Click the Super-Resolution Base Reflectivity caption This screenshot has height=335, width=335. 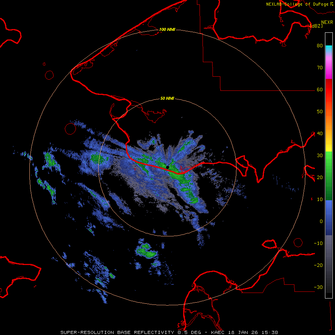point(169,332)
